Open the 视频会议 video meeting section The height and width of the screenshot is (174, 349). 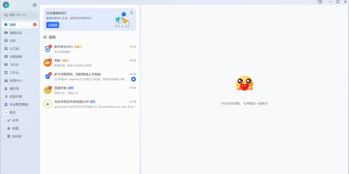click(x=16, y=33)
